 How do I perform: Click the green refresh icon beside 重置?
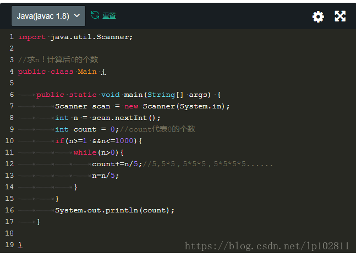click(95, 15)
